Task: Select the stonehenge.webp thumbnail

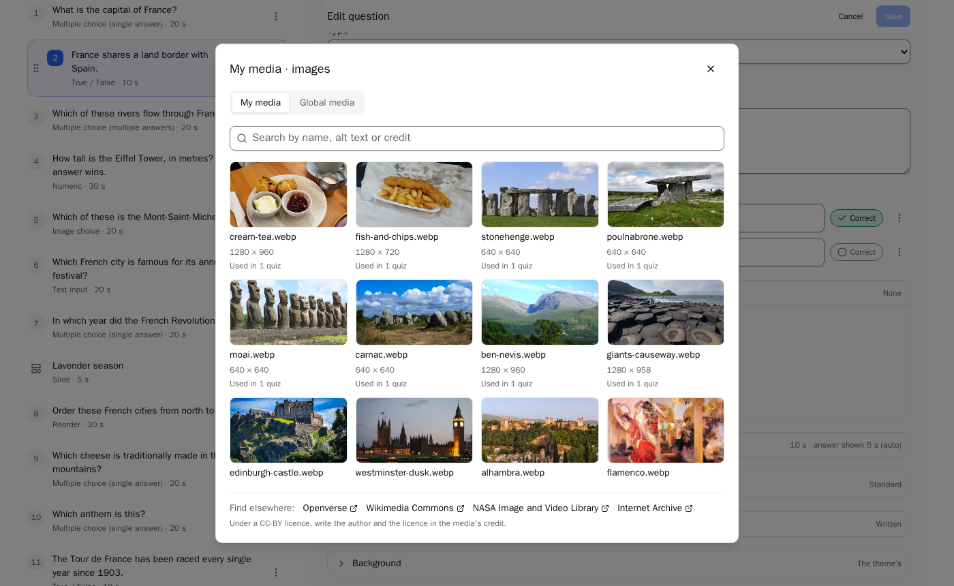Action: coord(540,195)
